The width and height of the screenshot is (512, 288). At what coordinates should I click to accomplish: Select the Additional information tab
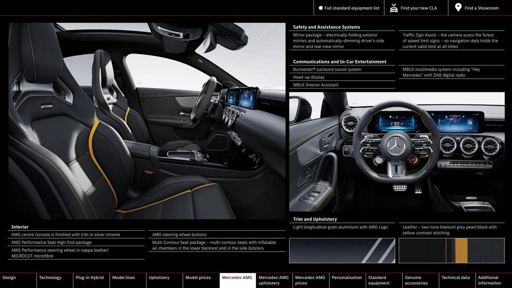(x=490, y=280)
